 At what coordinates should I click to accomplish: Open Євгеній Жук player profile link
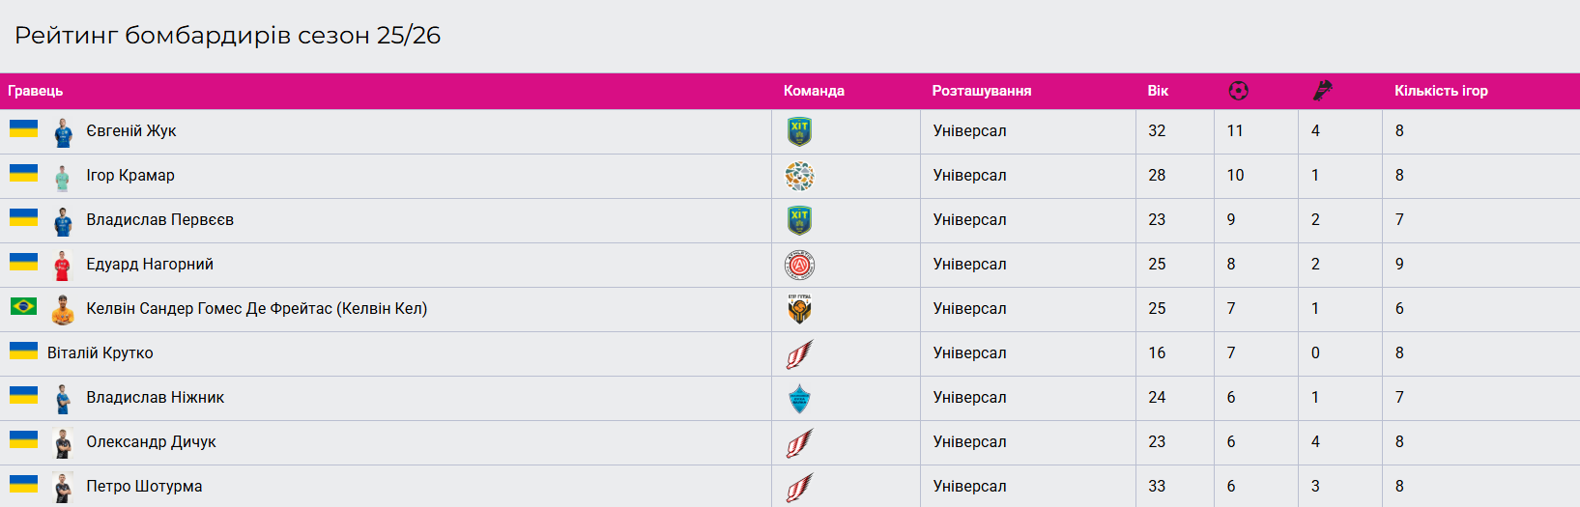point(131,131)
